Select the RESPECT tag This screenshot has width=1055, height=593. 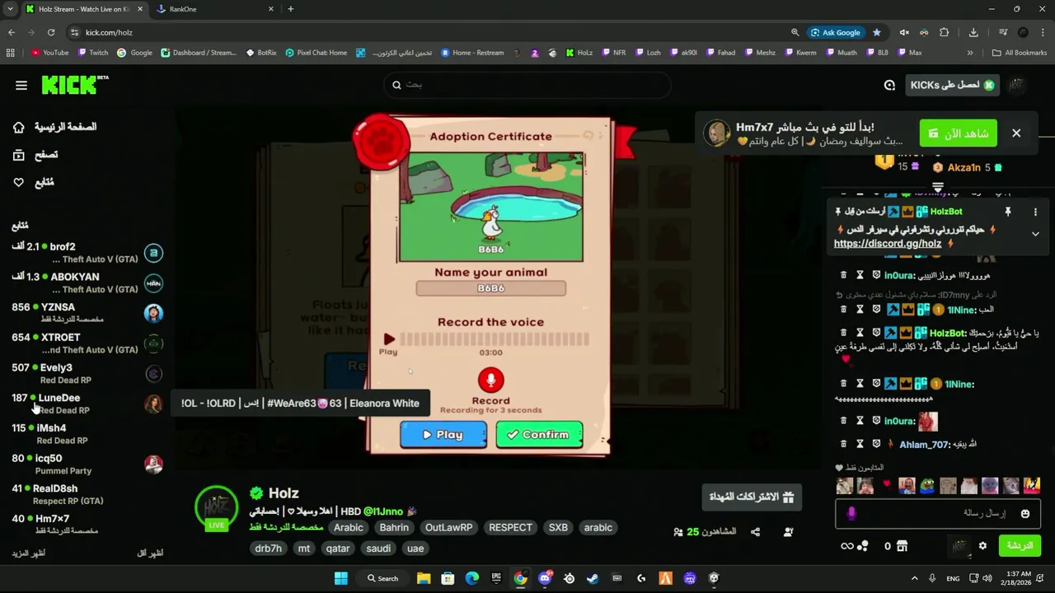click(x=510, y=528)
